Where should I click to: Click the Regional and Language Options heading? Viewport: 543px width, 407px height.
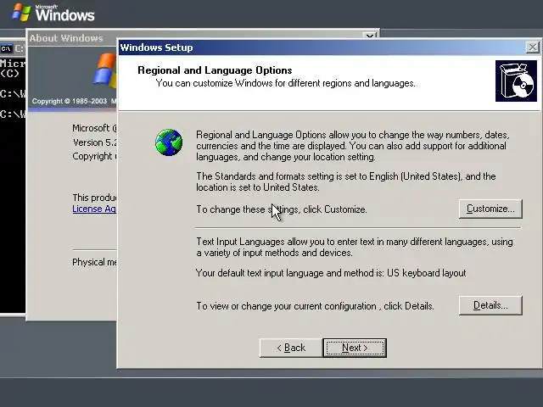tap(215, 70)
